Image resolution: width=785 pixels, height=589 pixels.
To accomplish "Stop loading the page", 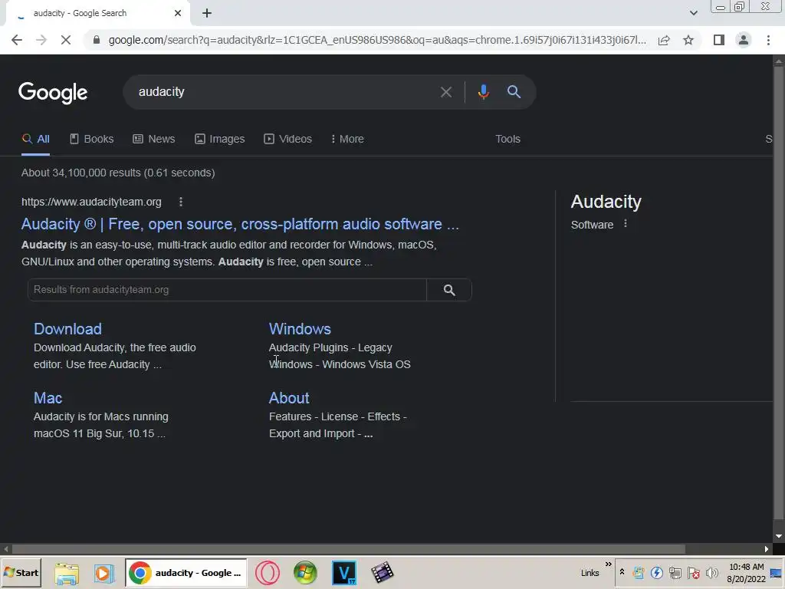I will (x=66, y=40).
